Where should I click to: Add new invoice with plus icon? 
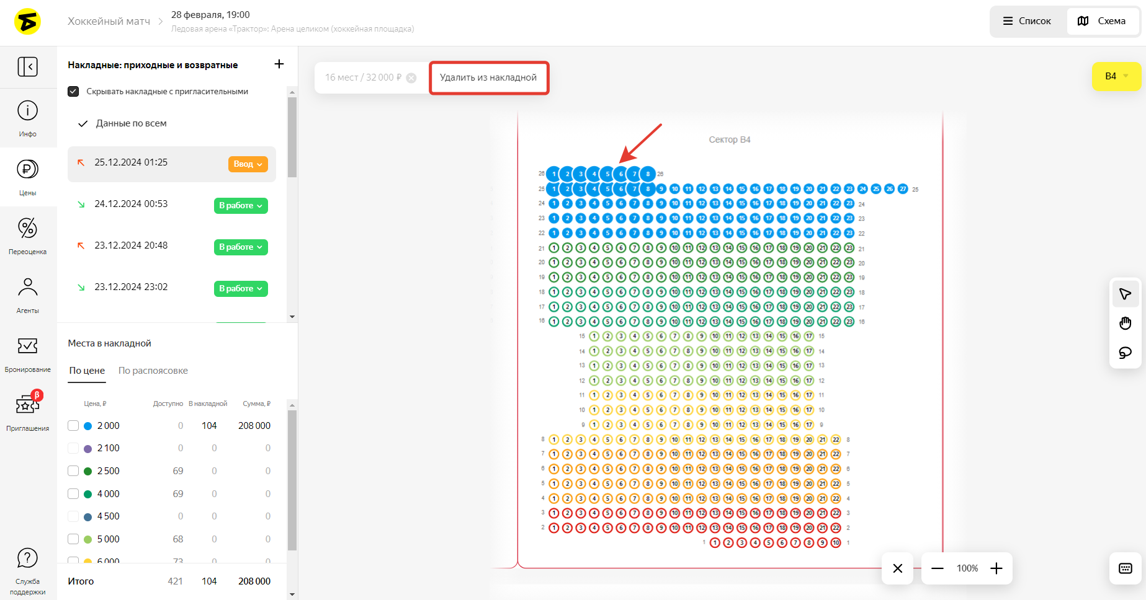coord(279,64)
